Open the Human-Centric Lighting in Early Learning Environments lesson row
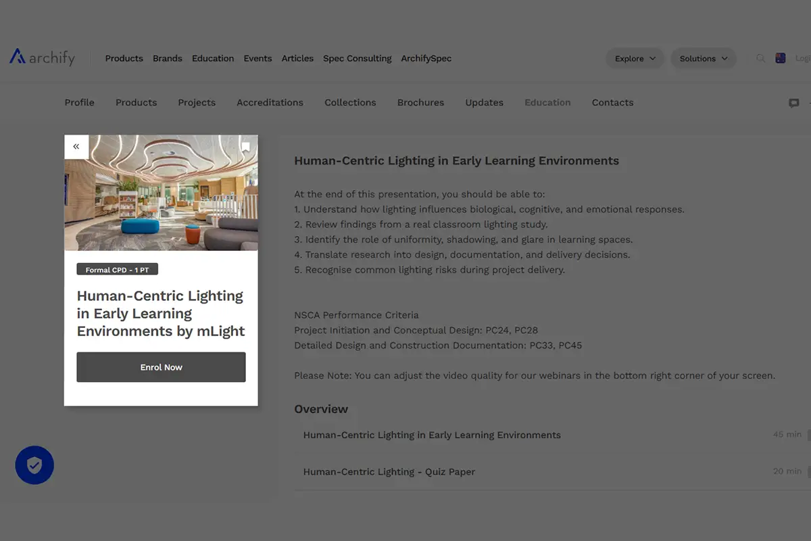 tap(552, 435)
